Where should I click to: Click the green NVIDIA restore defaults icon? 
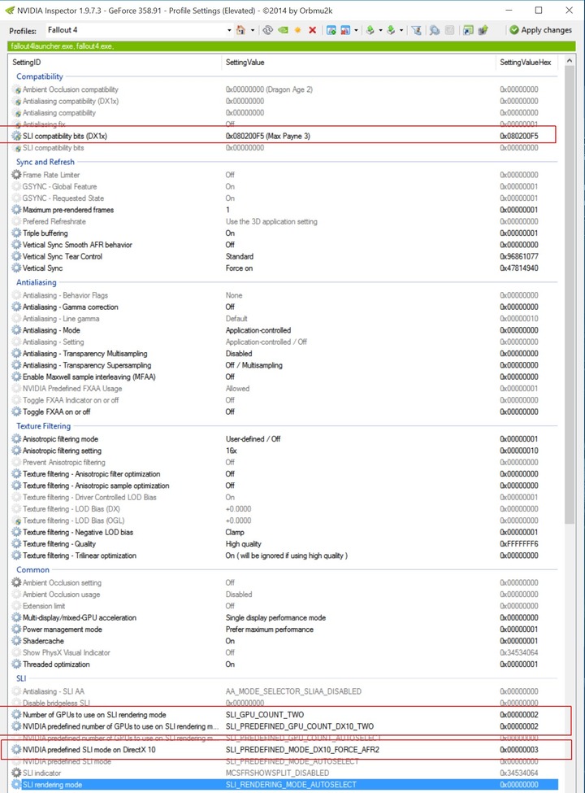point(283,30)
